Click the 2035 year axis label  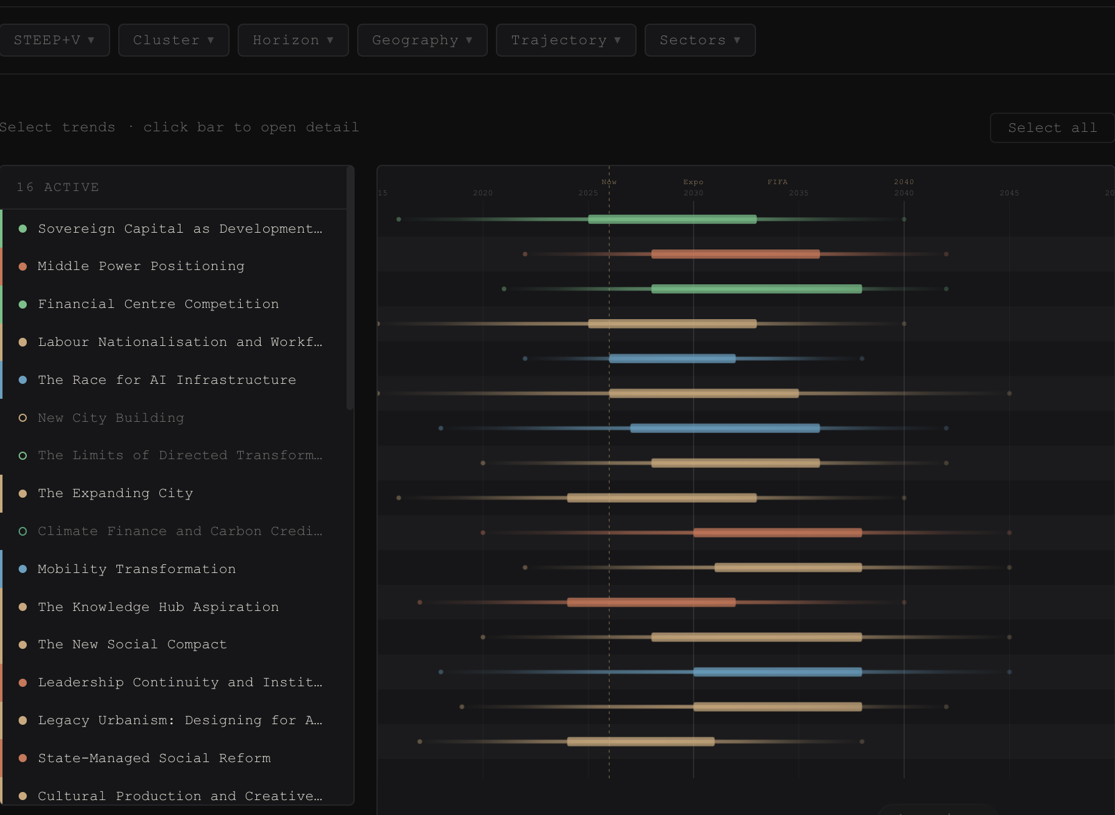coord(799,193)
